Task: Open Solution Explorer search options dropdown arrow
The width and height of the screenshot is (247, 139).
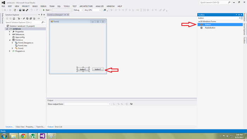Action: [x=45, y=22]
